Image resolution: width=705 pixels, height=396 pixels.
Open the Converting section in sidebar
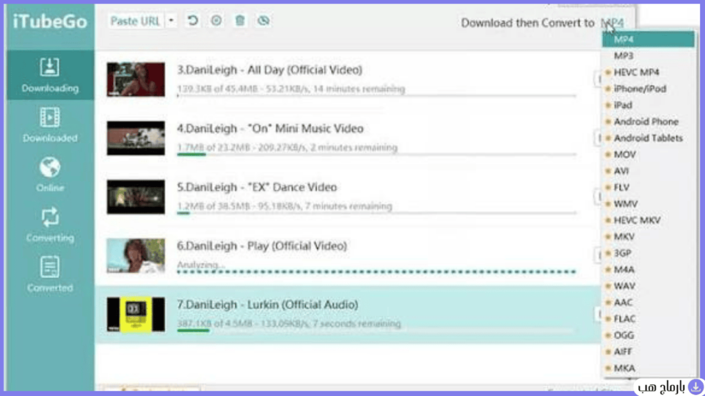point(50,225)
